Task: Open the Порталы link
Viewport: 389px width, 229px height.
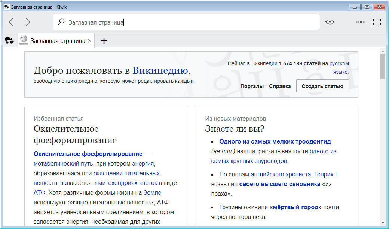Action: [252, 86]
